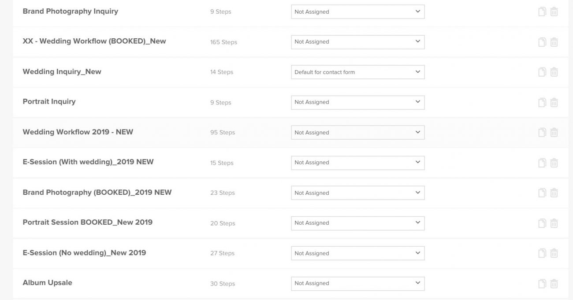The image size is (573, 300).
Task: Open the Wedding Inquiry_New assignment dropdown
Action: click(357, 72)
